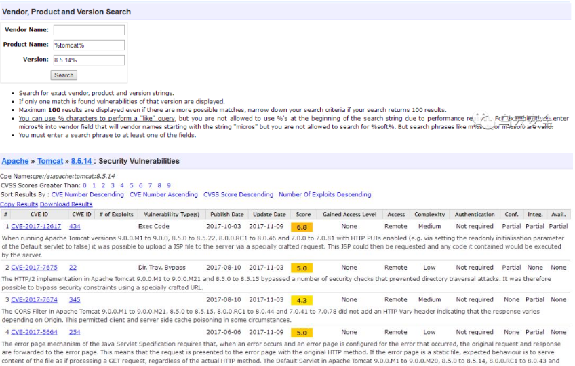Filter CVSS scores greater than 5

coord(132,186)
